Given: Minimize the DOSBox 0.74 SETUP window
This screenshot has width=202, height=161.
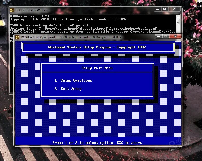Looking at the screenshot, I should point(159,36).
